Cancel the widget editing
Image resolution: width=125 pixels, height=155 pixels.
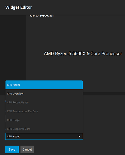(x=27, y=149)
